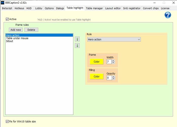This screenshot has height=127, width=177.
Task: Select the Hero action rule in list
Action: [x=39, y=35]
